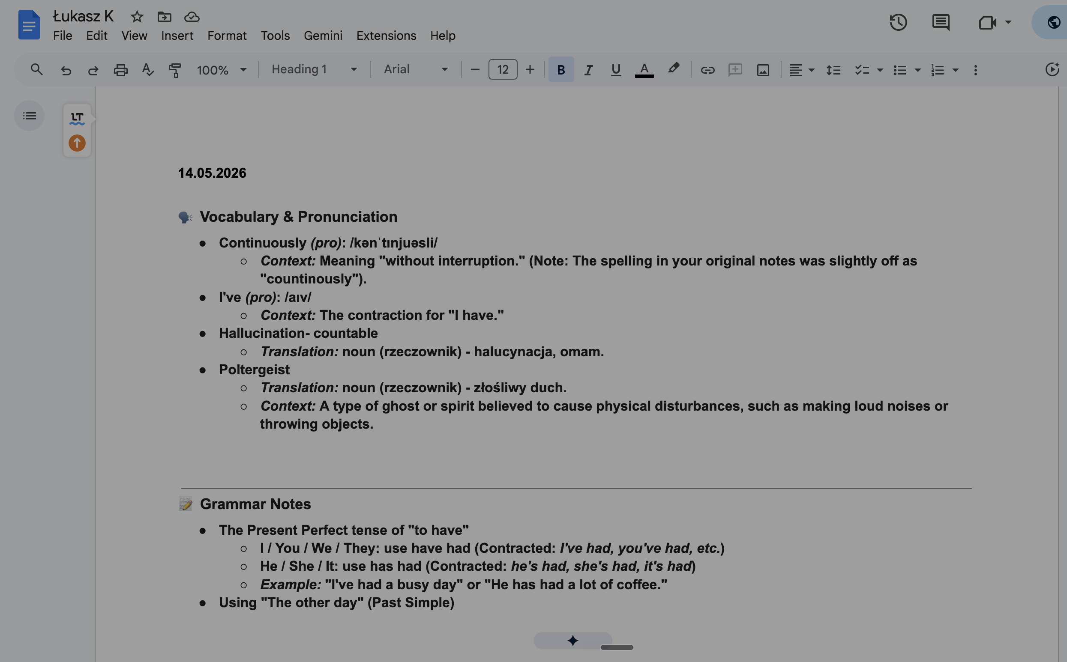Undo the last action
The height and width of the screenshot is (662, 1067).
coord(66,70)
